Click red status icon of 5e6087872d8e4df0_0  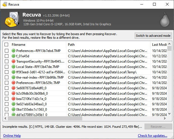13,88
